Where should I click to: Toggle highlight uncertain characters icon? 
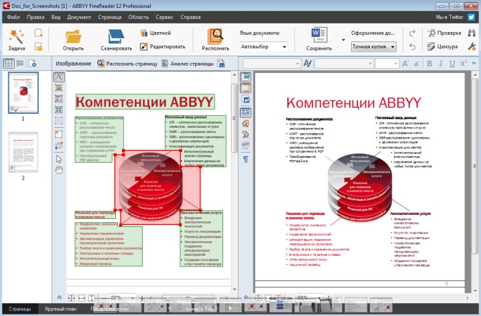[x=245, y=112]
